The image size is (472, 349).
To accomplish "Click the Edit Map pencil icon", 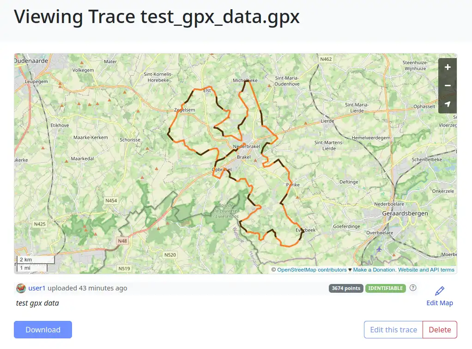I will pyautogui.click(x=440, y=291).
